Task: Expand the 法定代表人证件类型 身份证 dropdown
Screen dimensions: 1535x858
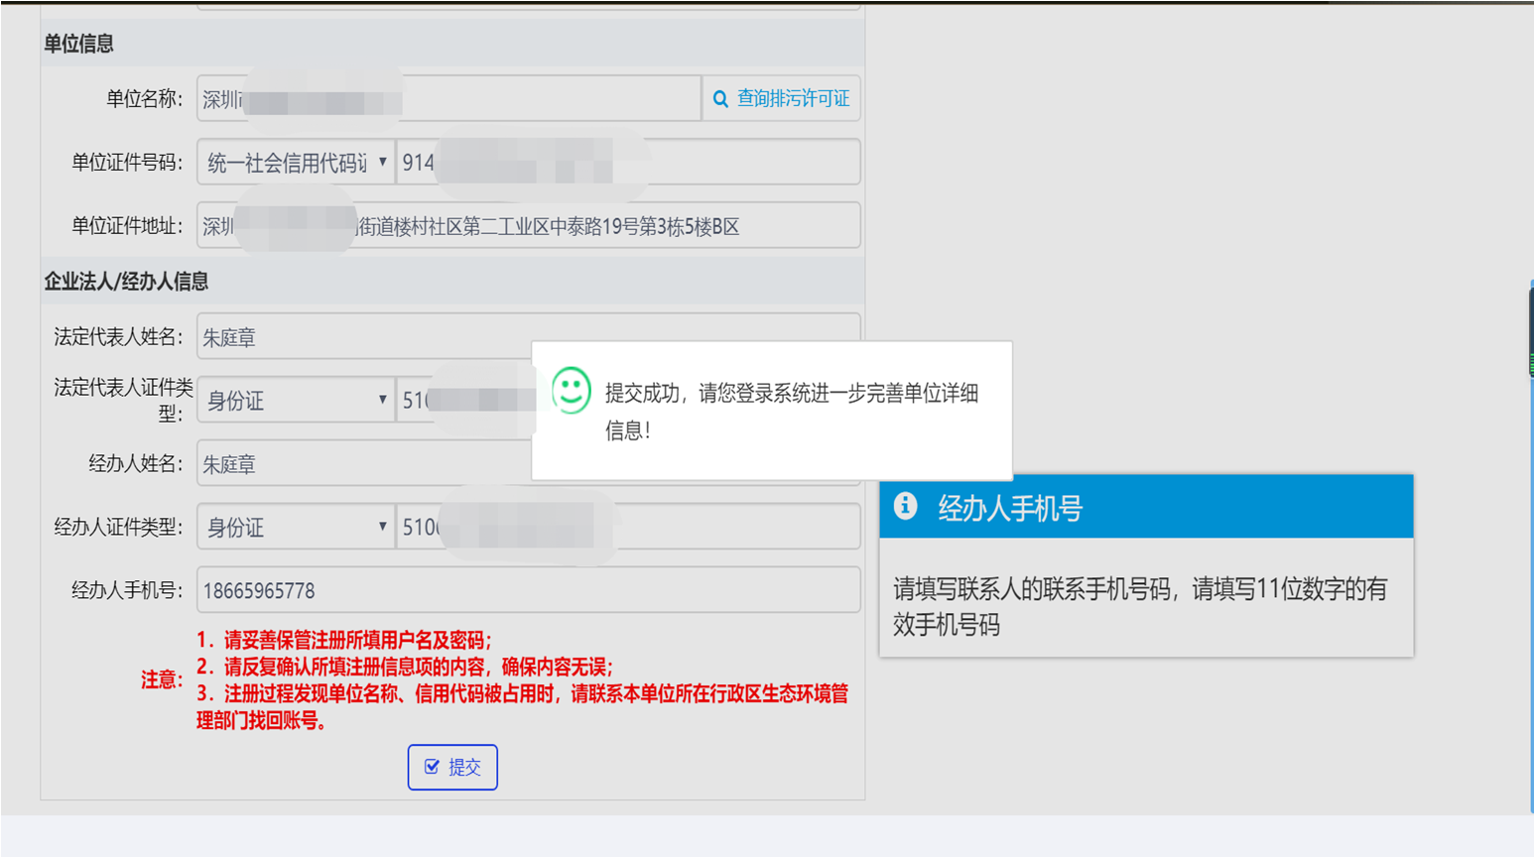Action: pyautogui.click(x=296, y=401)
